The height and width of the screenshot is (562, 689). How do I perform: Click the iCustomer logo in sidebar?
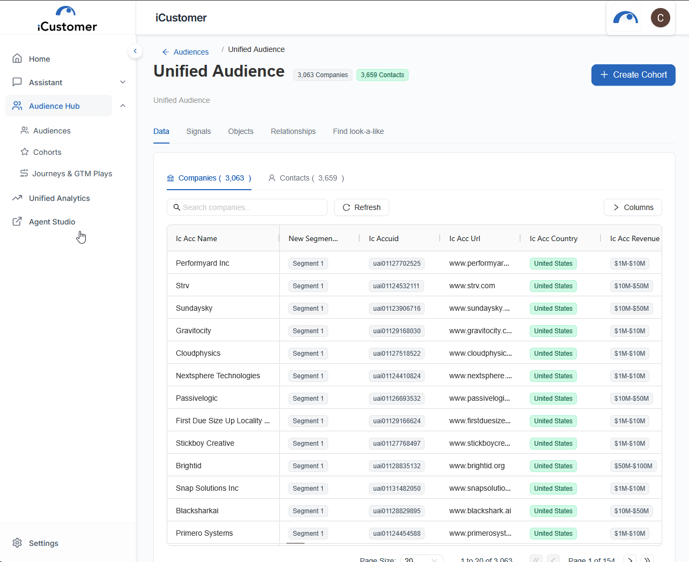(67, 19)
